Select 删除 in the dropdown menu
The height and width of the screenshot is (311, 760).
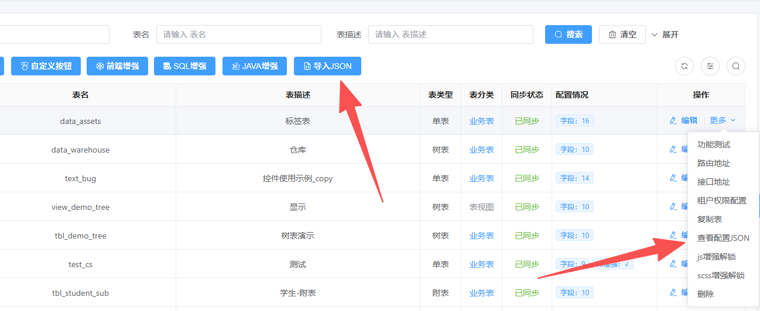click(x=706, y=294)
